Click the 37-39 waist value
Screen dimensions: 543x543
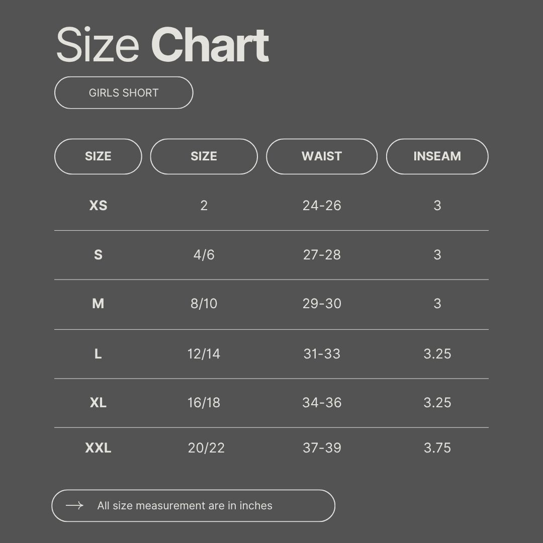322,448
